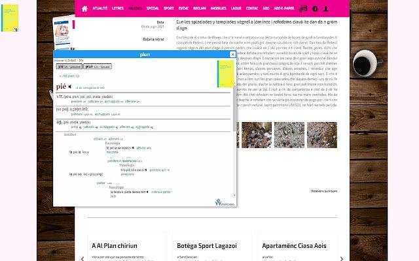The height and width of the screenshot is (261, 419).
Task: Open the Facebook page icon
Action: click(x=315, y=8)
